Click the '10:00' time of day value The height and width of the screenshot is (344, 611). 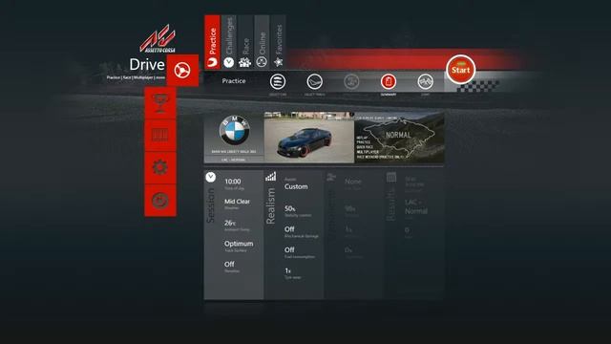tap(233, 182)
